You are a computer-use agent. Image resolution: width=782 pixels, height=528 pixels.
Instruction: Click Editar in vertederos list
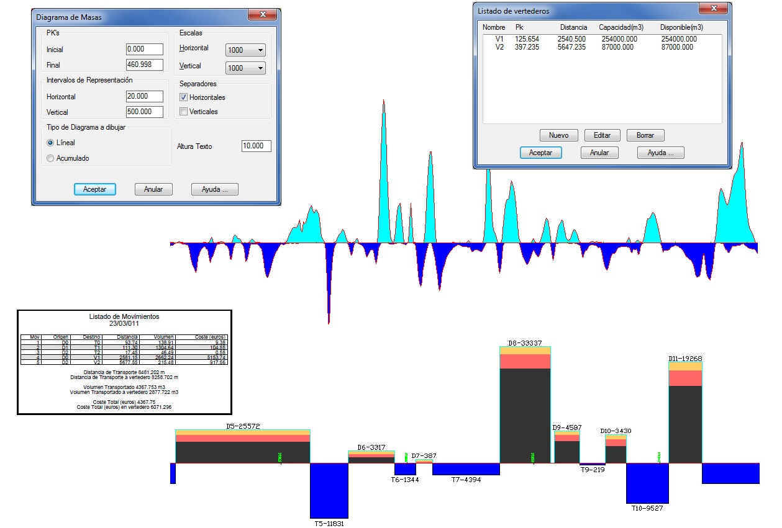click(602, 135)
